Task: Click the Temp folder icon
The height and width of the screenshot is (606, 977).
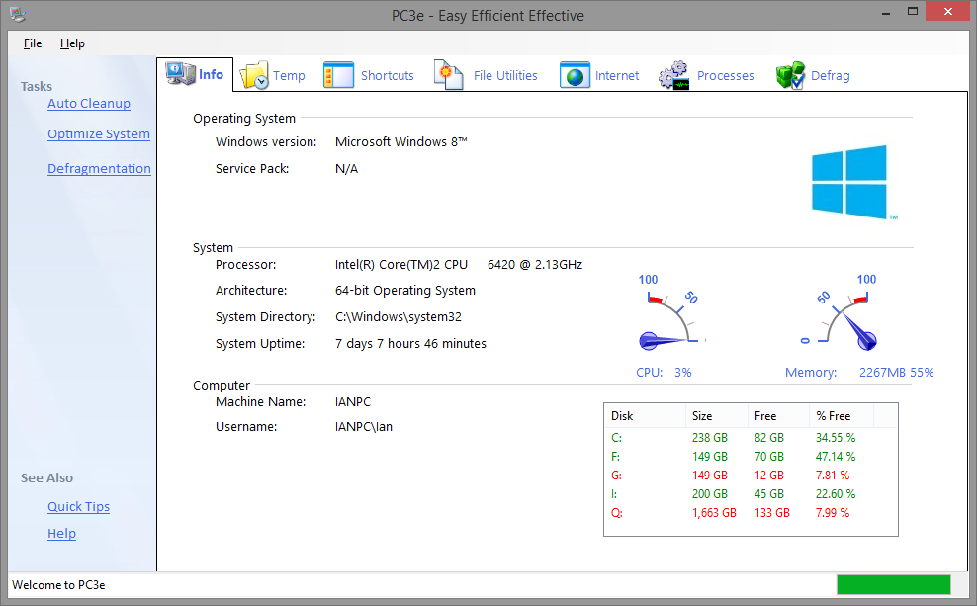Action: point(253,75)
